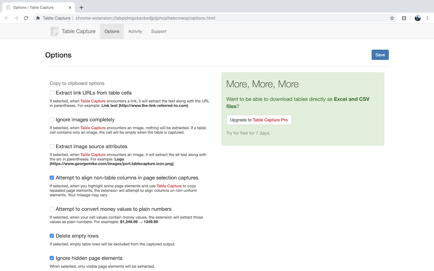Open the Support tab
This screenshot has width=434, height=271.
pyautogui.click(x=159, y=32)
